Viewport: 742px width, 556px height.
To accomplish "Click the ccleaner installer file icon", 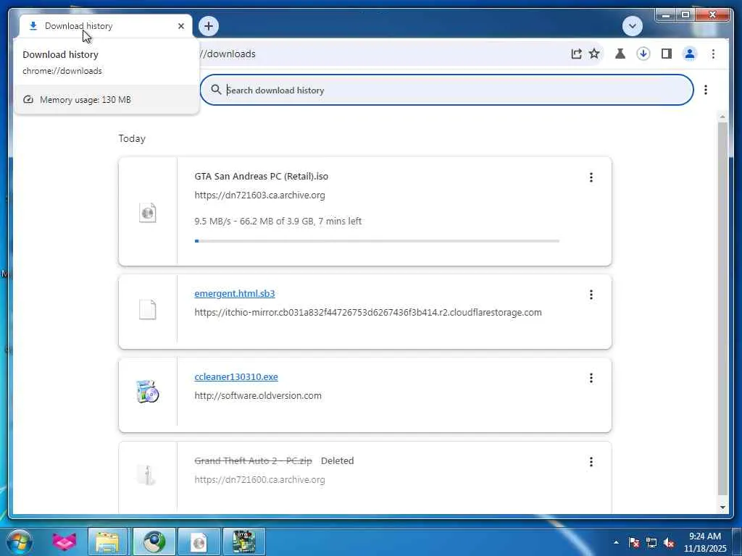I will click(x=148, y=392).
